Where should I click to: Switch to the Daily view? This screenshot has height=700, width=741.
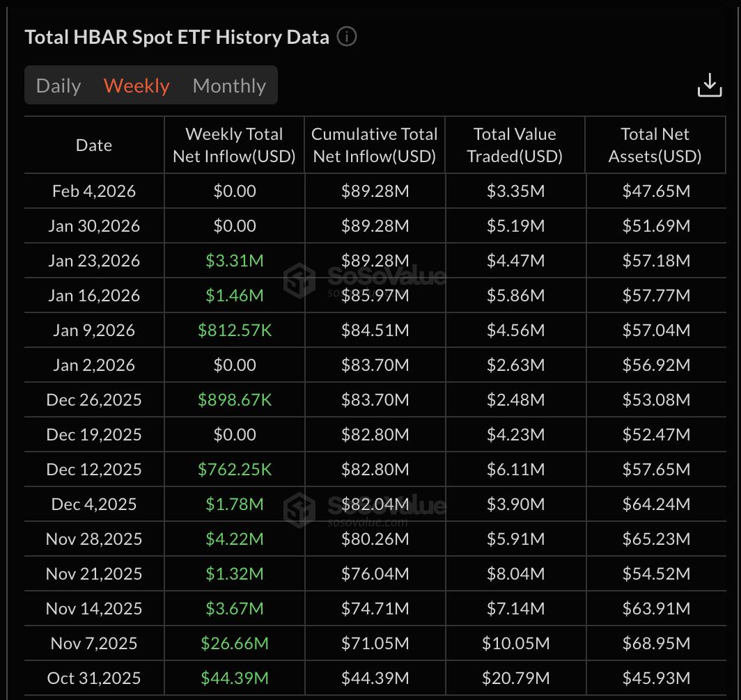click(58, 85)
